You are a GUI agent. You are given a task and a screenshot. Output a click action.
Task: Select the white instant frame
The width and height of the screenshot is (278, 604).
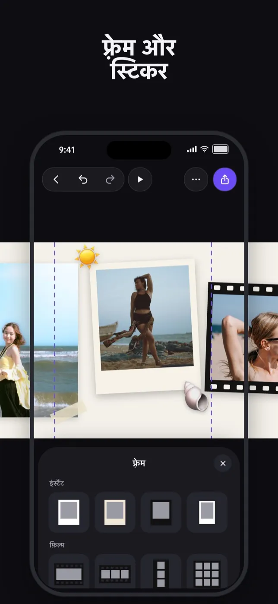[x=69, y=512]
